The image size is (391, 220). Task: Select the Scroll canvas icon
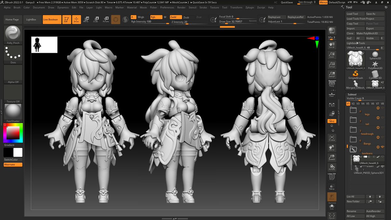(x=332, y=45)
